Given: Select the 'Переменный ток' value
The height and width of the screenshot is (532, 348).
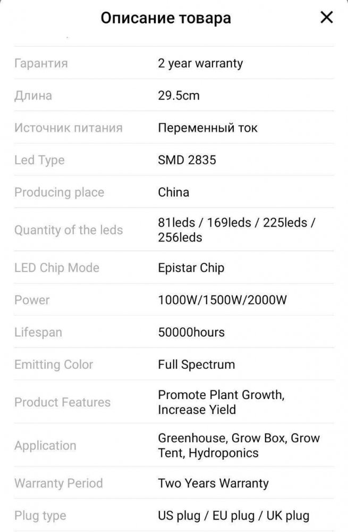Looking at the screenshot, I should click(207, 128).
